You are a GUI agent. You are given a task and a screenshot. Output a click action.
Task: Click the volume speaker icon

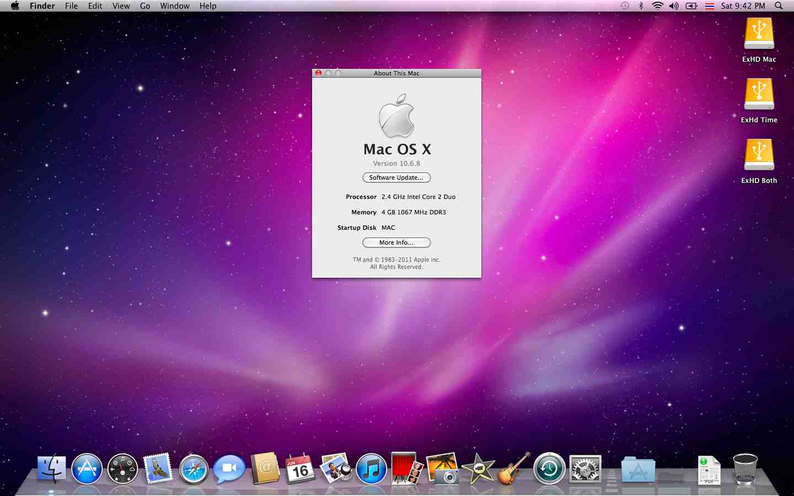[x=674, y=6]
